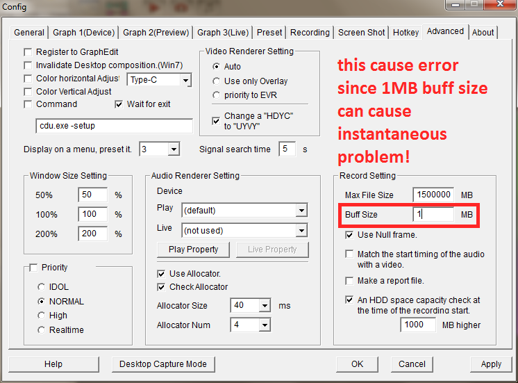
Task: Switch to the General tab
Action: tap(29, 33)
